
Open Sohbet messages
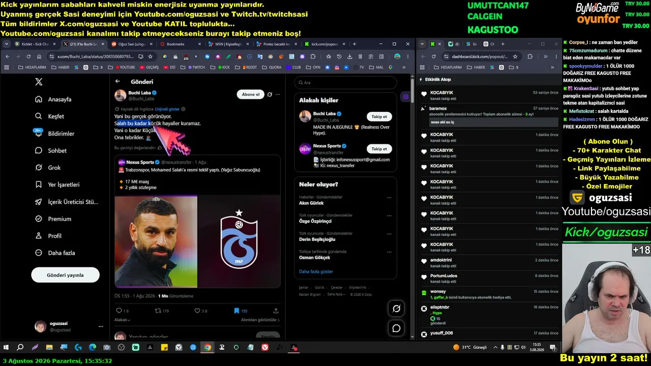pyautogui.click(x=51, y=150)
